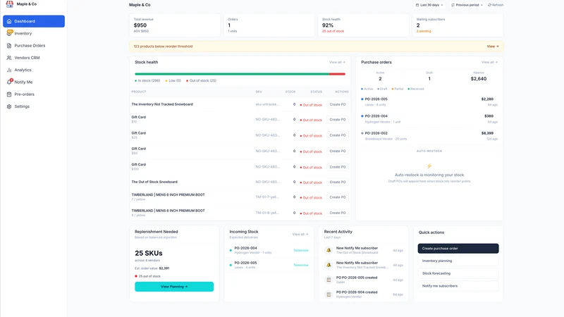Click the Draft count in Purchase orders
Image resolution: width=564 pixels, height=317 pixels.
(429, 79)
